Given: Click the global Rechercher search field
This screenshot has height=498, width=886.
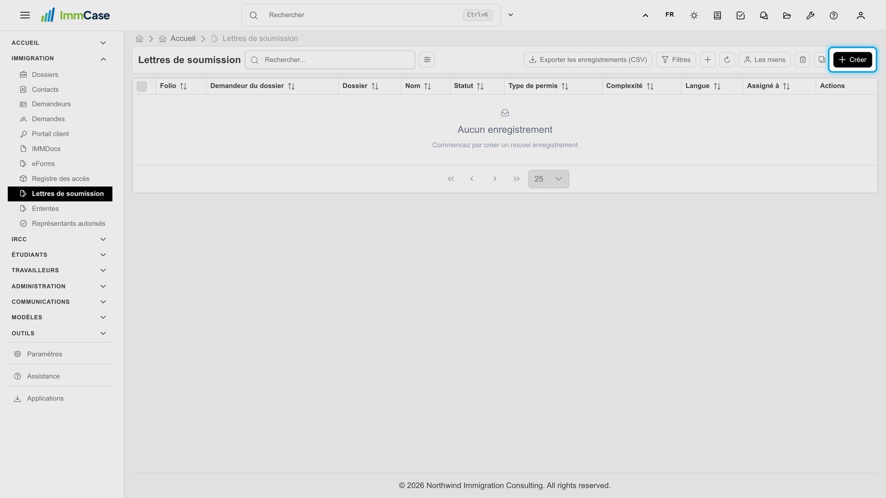Looking at the screenshot, I should [x=371, y=15].
